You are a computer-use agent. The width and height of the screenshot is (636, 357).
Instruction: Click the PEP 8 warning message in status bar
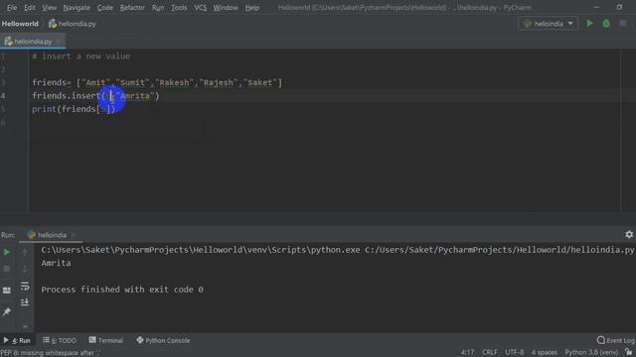pyautogui.click(x=50, y=353)
